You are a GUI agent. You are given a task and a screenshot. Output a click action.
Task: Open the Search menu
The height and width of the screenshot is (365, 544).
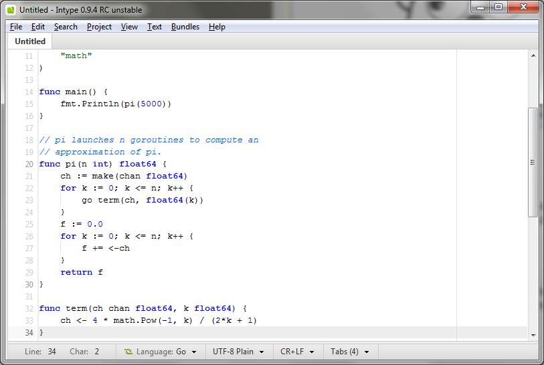66,27
